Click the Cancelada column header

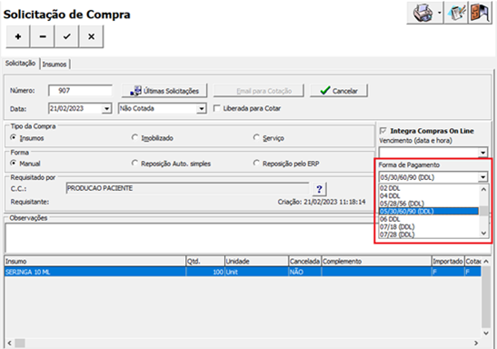pyautogui.click(x=305, y=261)
